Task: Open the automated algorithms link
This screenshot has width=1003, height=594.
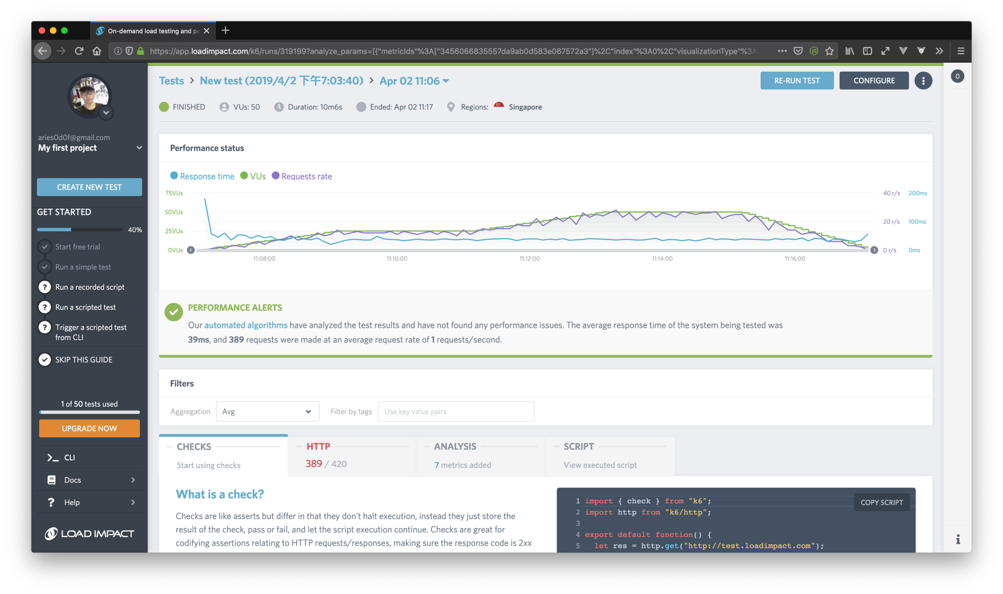Action: pyautogui.click(x=245, y=325)
